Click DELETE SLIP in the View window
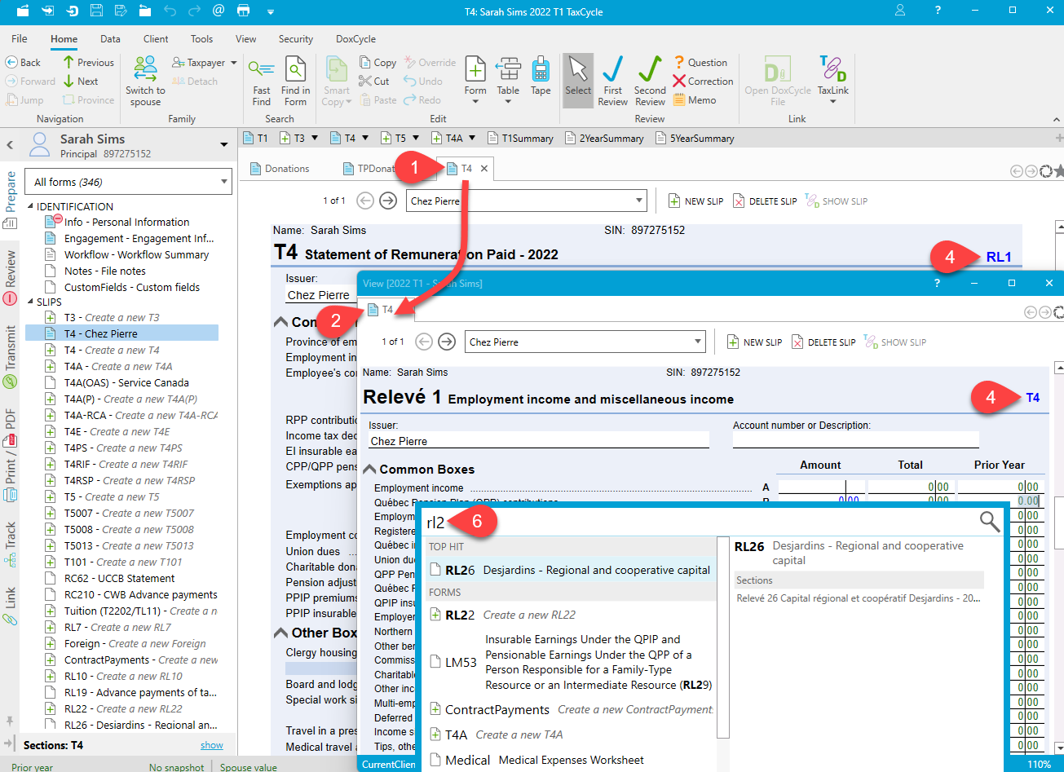The height and width of the screenshot is (772, 1064). (823, 342)
